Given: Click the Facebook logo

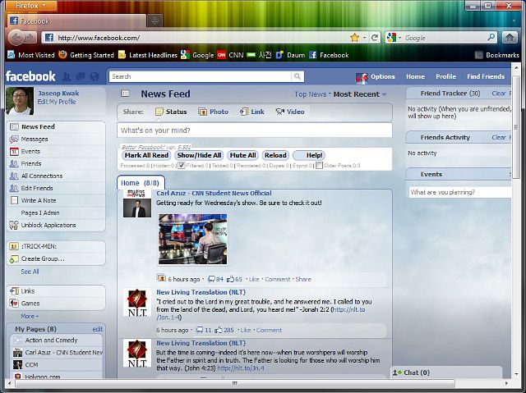Looking at the screenshot, I should (x=30, y=76).
